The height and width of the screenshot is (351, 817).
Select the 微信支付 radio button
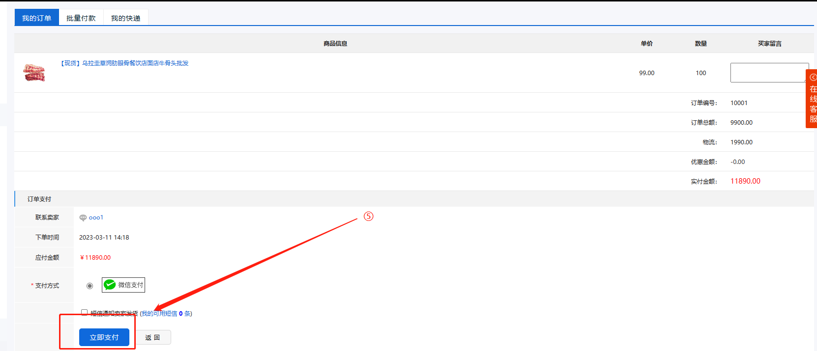pyautogui.click(x=90, y=286)
